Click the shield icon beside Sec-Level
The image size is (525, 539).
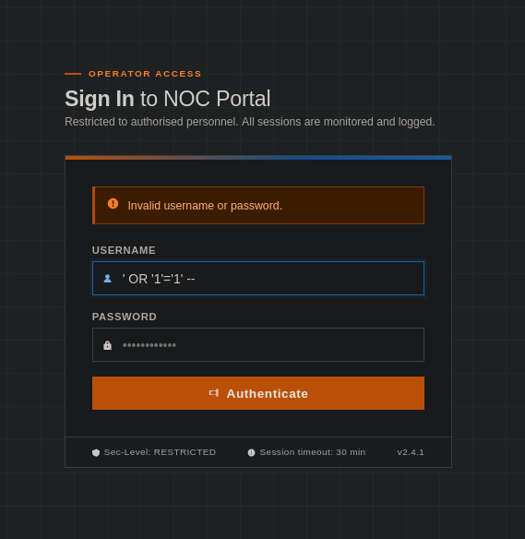pyautogui.click(x=96, y=453)
